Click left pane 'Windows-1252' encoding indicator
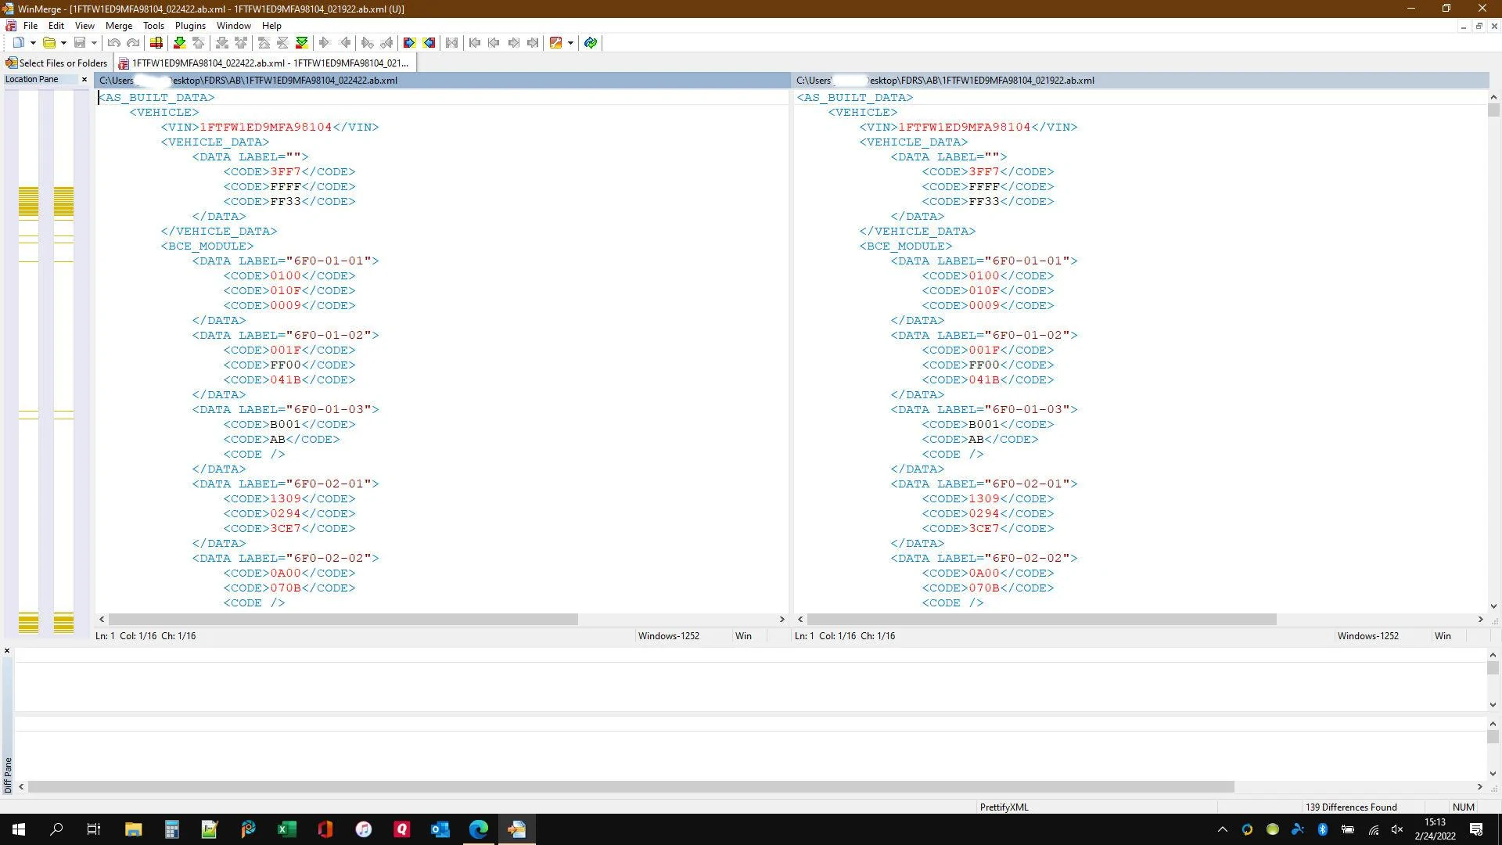Viewport: 1502px width, 845px height. point(668,636)
